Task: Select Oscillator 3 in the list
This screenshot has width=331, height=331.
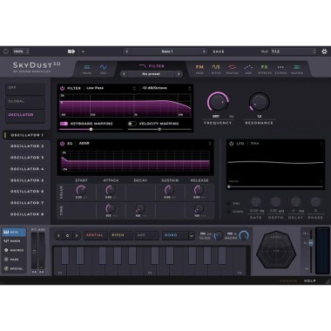Action: pos(27,158)
